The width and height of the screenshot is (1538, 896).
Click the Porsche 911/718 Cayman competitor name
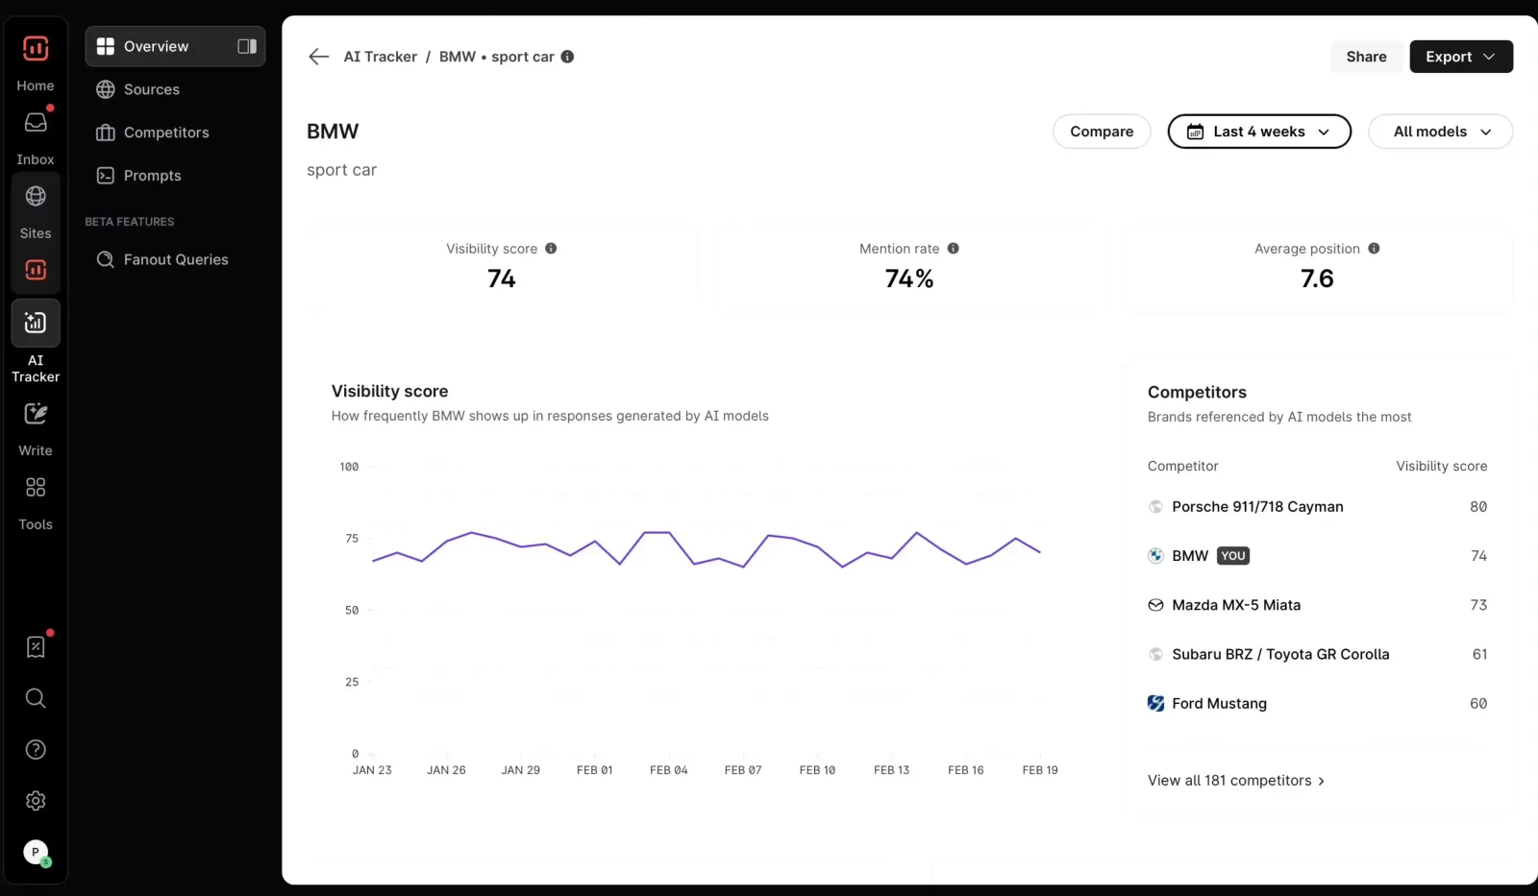point(1257,506)
